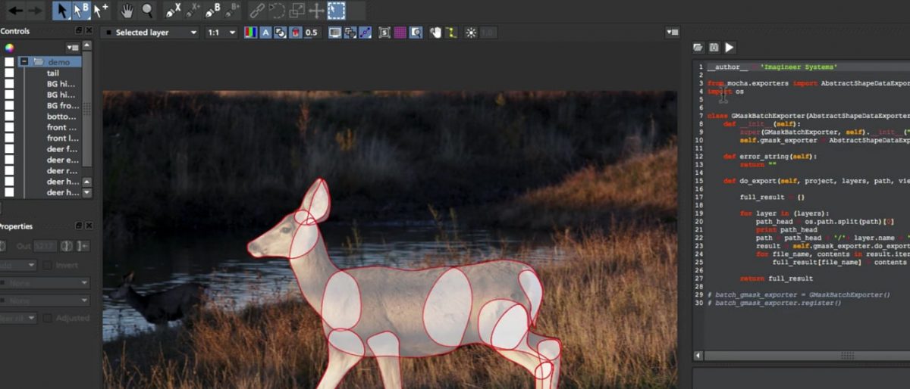
Task: Enable the Adjusted checkbox
Action: [48, 319]
